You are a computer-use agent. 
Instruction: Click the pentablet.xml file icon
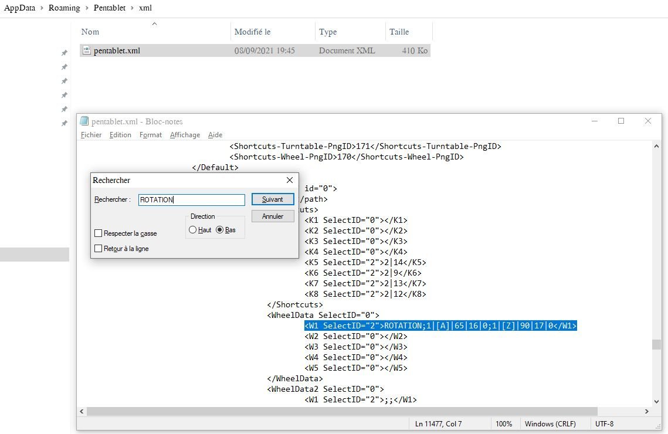coord(87,50)
